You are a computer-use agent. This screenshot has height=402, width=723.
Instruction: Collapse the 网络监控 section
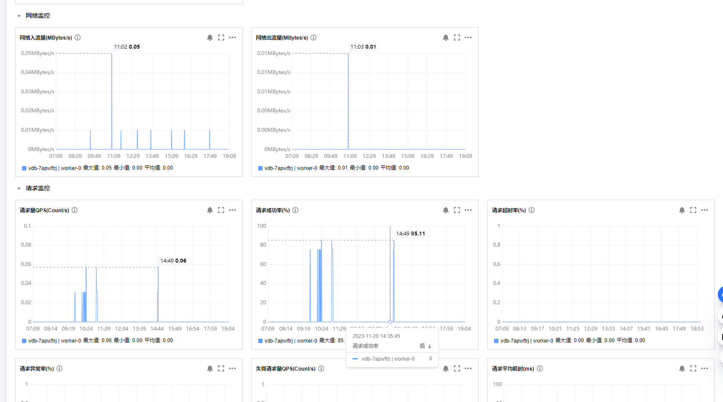tap(19, 16)
